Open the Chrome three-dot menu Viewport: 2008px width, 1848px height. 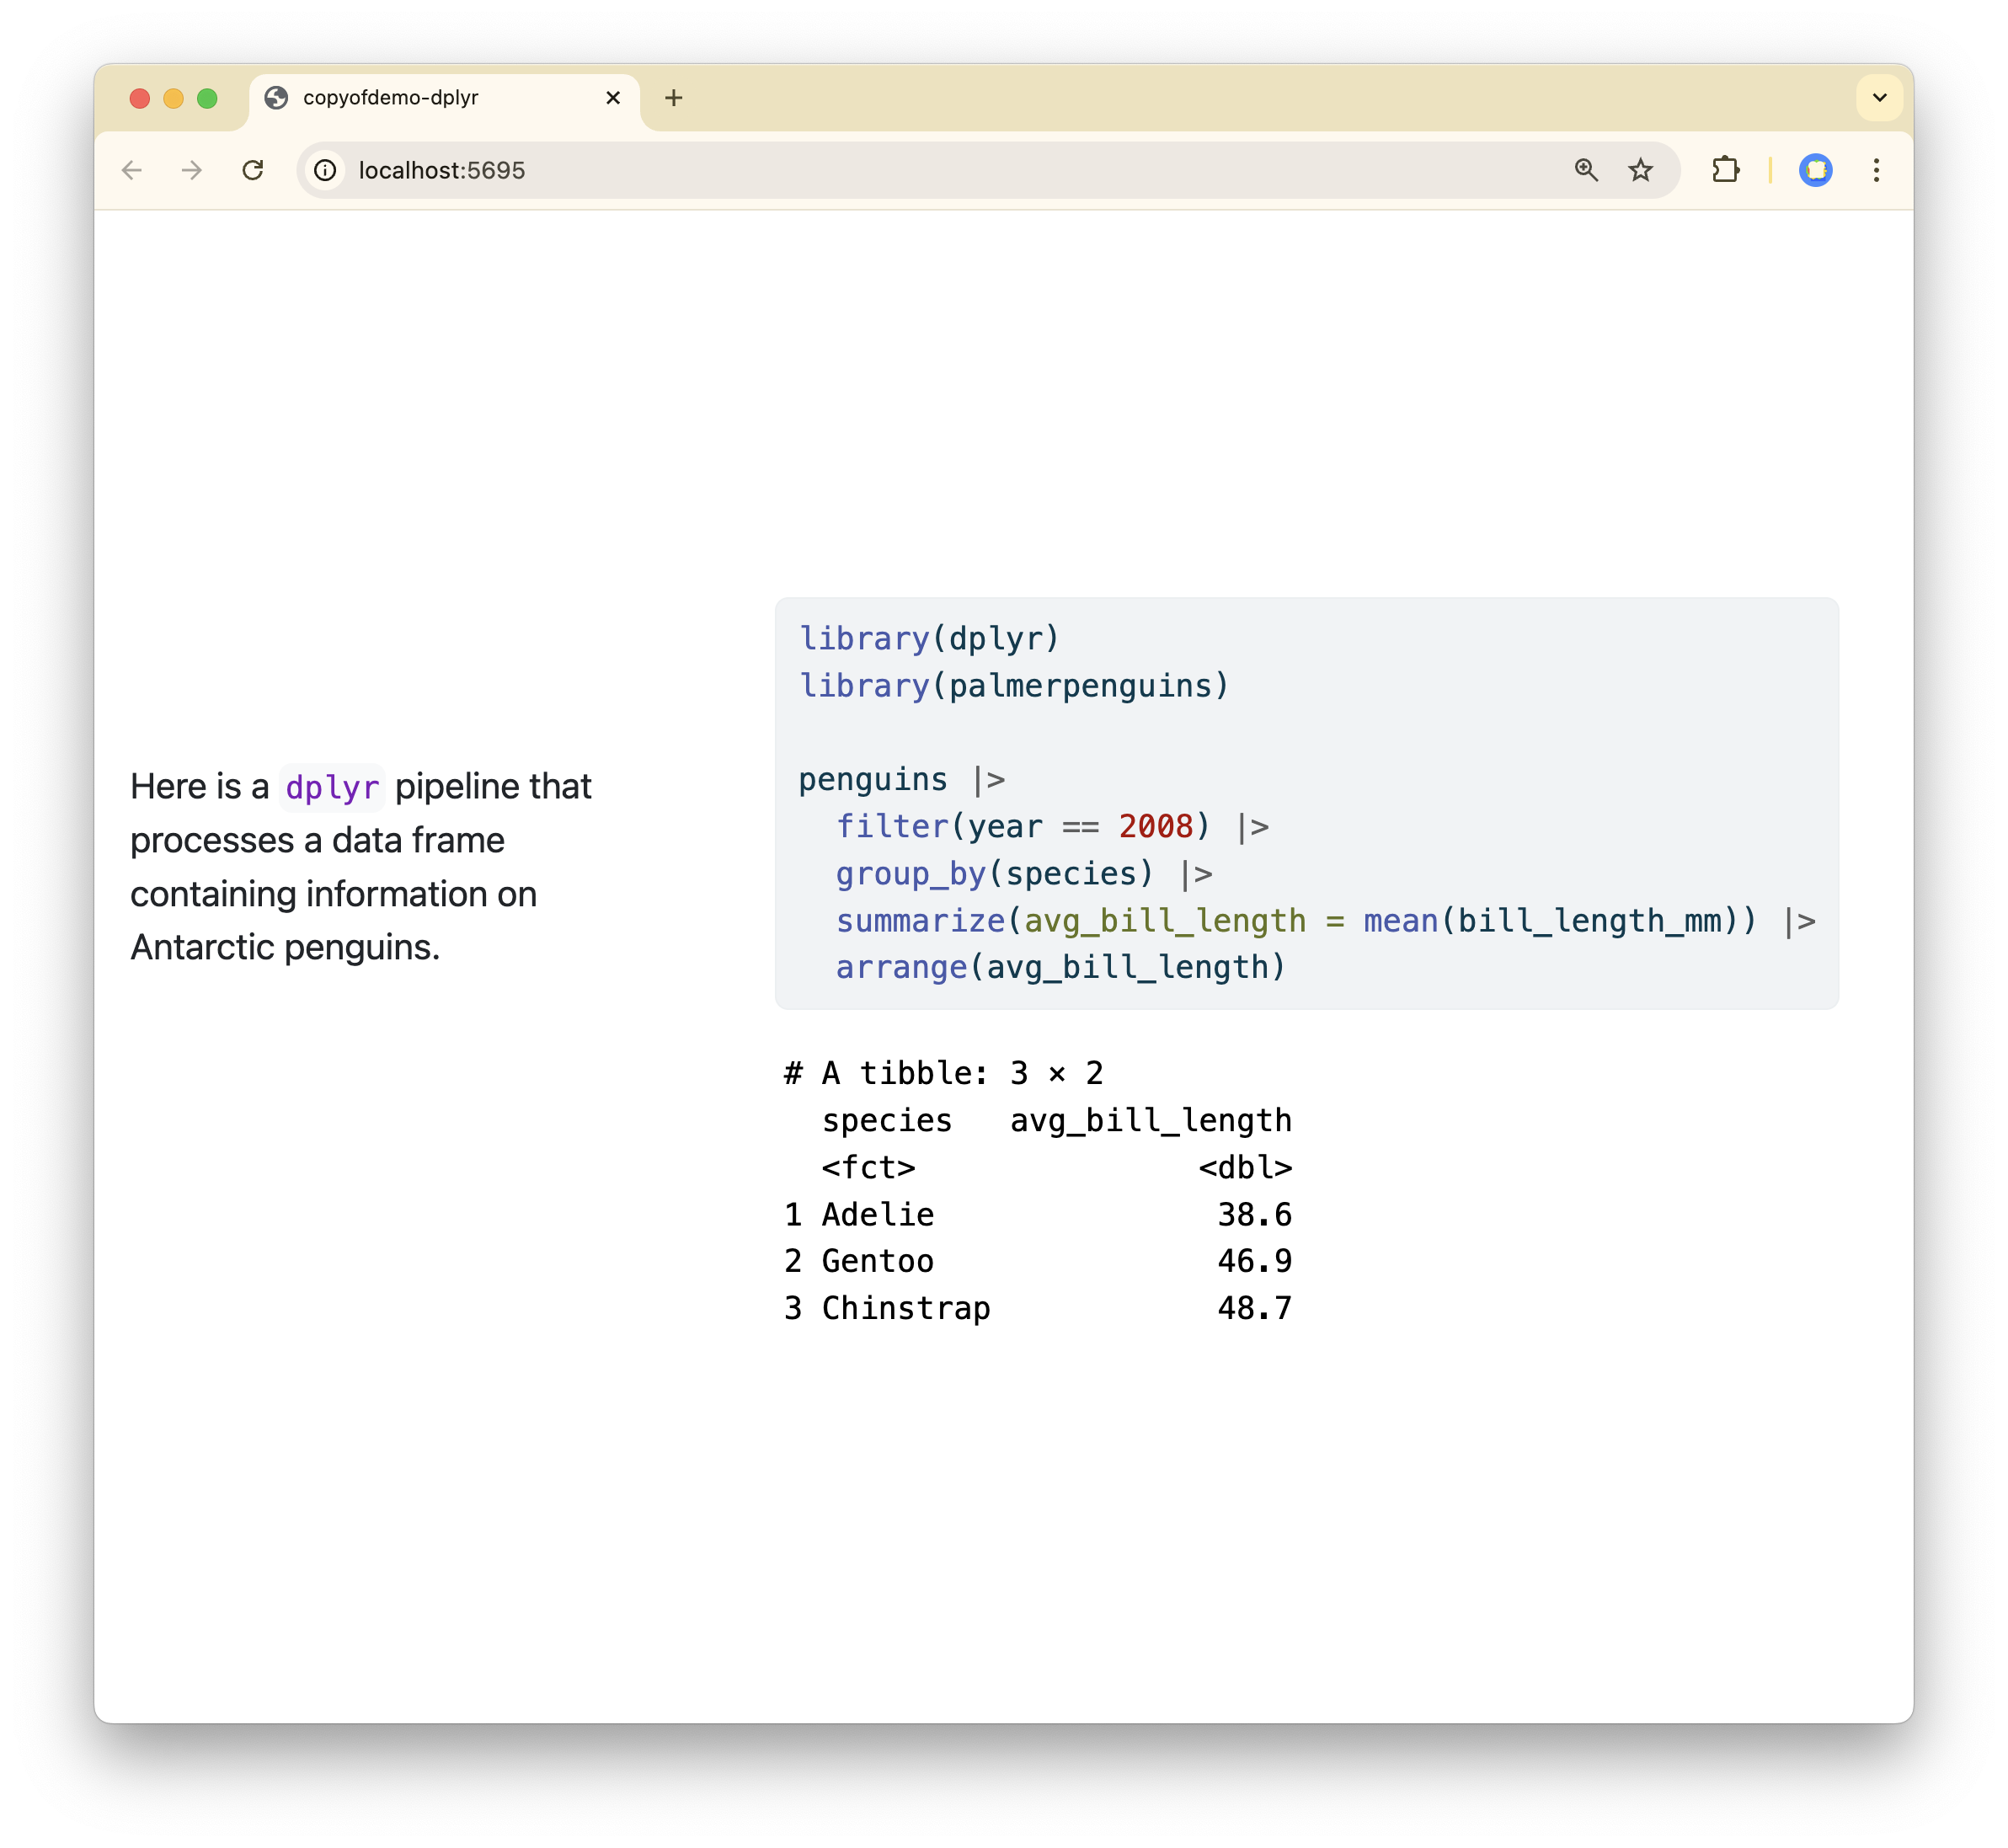(x=1876, y=170)
